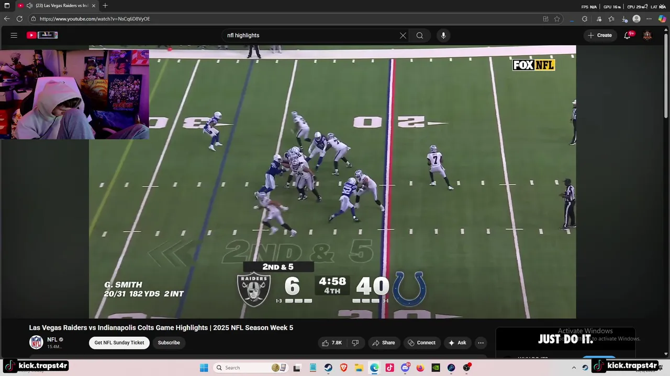Image resolution: width=670 pixels, height=376 pixels.
Task: Open the Windows Start menu
Action: pyautogui.click(x=204, y=368)
